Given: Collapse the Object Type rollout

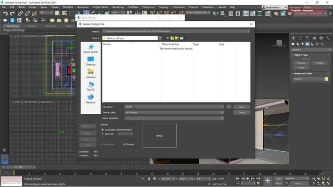Looking at the screenshot, I should point(301,55).
